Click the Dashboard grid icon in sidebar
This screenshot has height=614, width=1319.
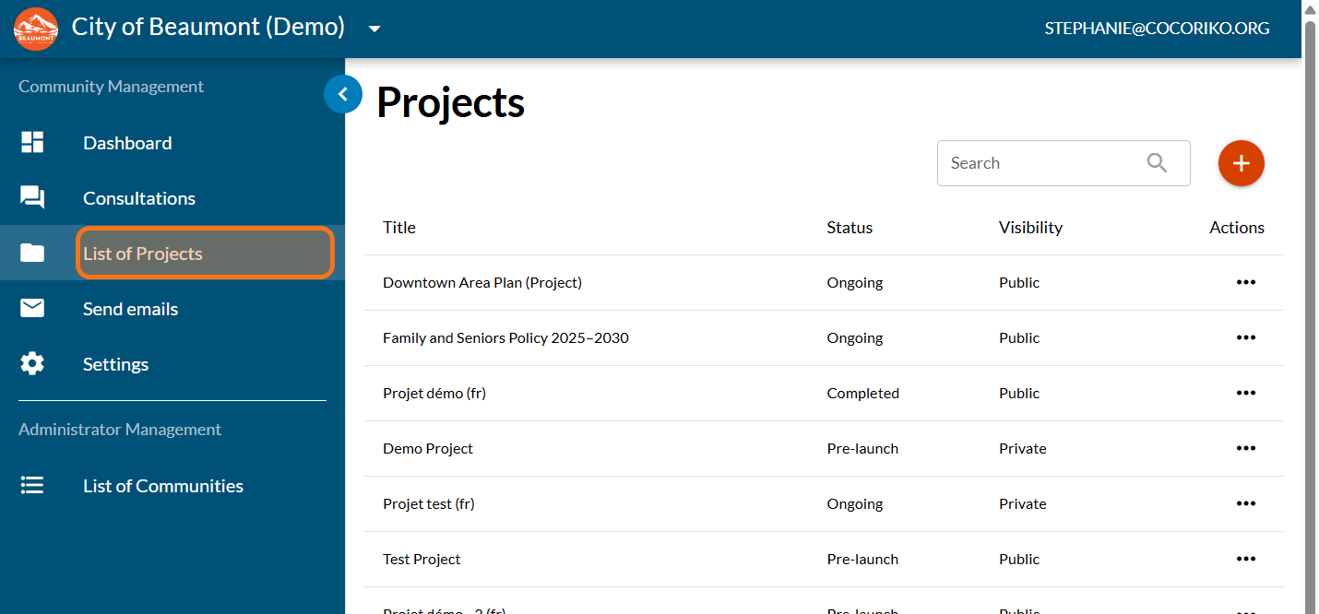click(32, 143)
